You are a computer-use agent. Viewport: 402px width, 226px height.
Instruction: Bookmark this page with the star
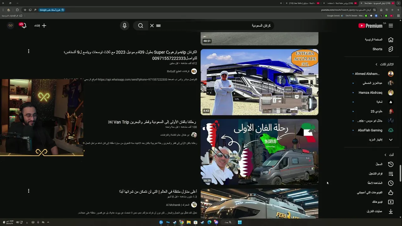25,10
